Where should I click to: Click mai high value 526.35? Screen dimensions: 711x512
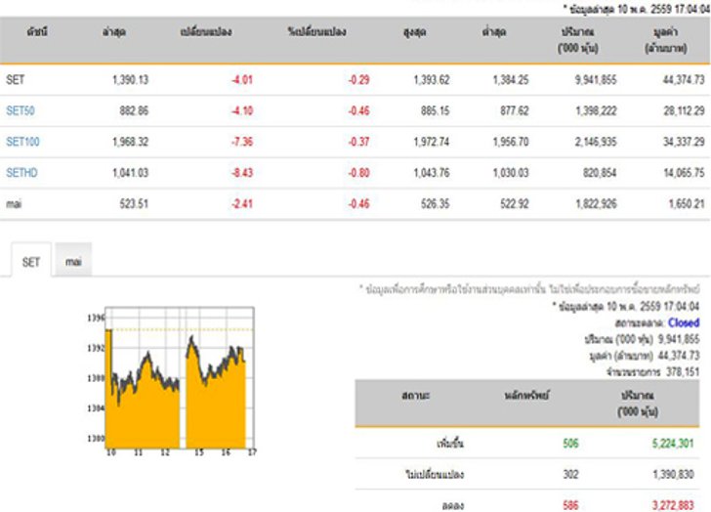tap(435, 204)
